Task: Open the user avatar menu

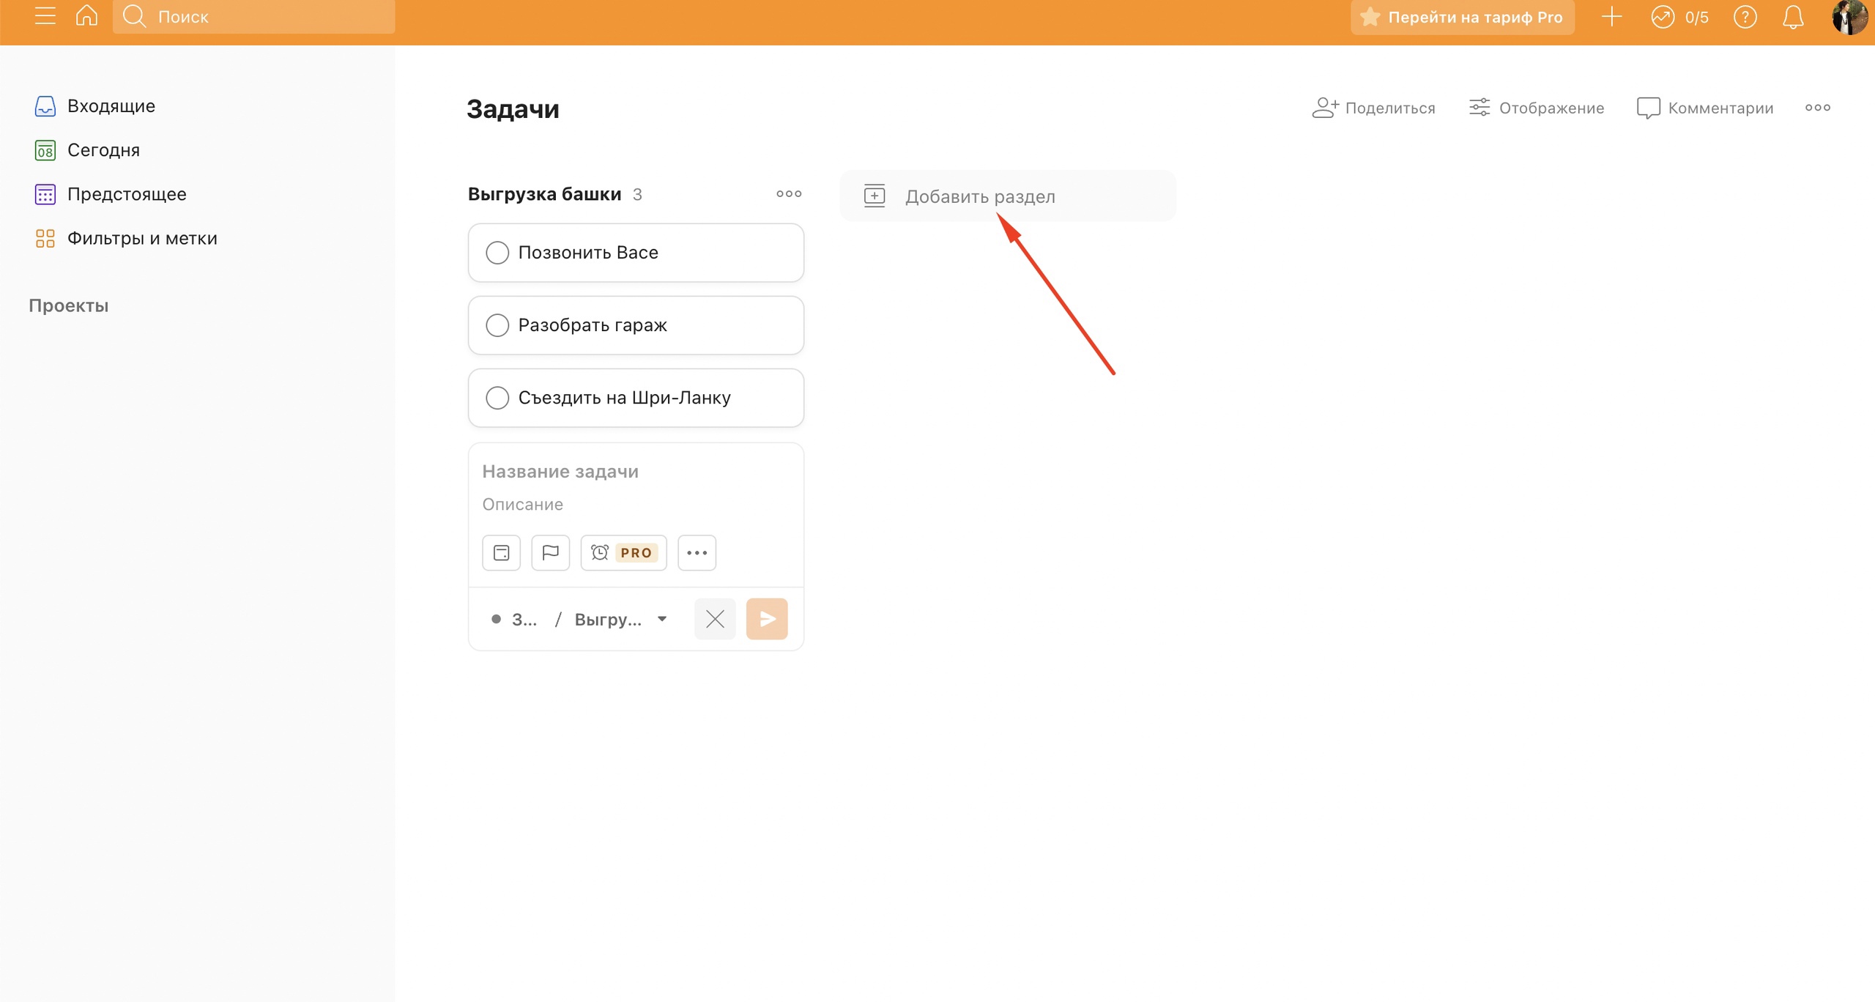Action: click(x=1849, y=17)
